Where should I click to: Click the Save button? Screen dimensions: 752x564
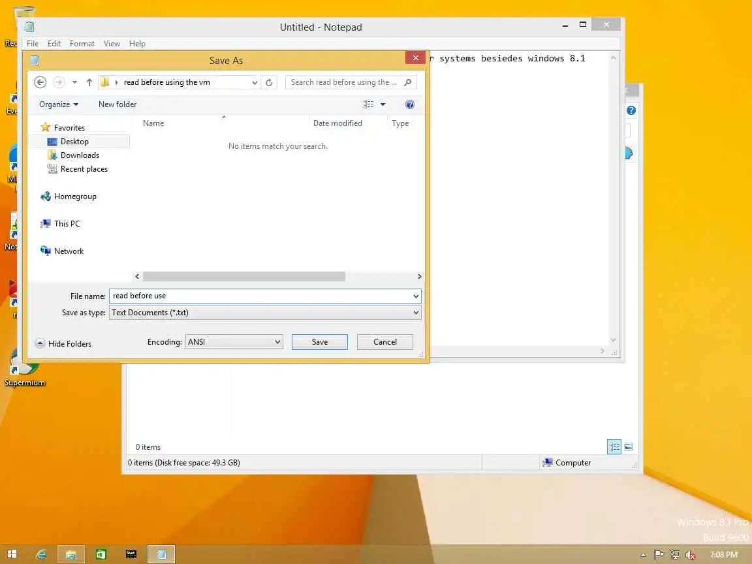tap(320, 342)
